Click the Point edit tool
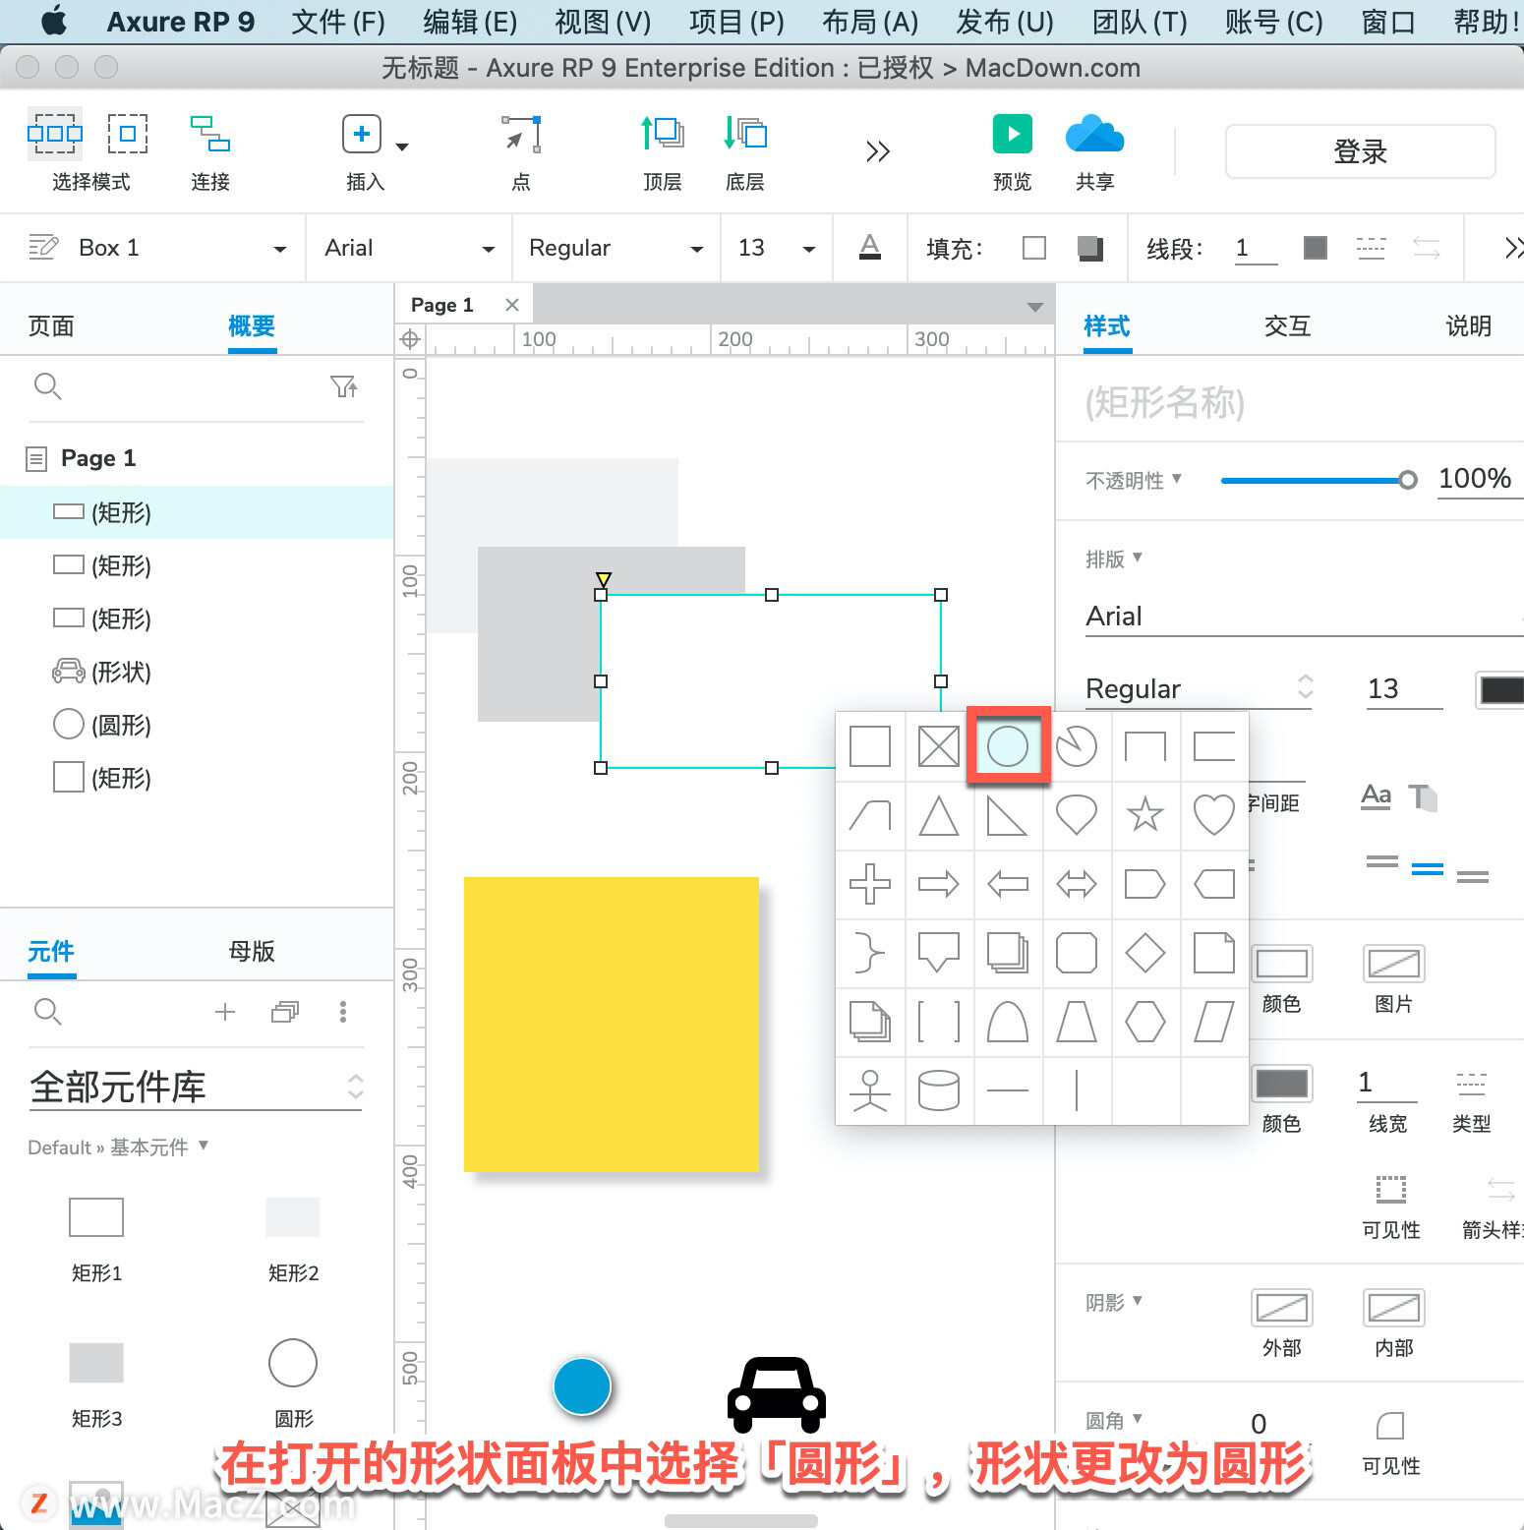The width and height of the screenshot is (1524, 1530). [521, 134]
